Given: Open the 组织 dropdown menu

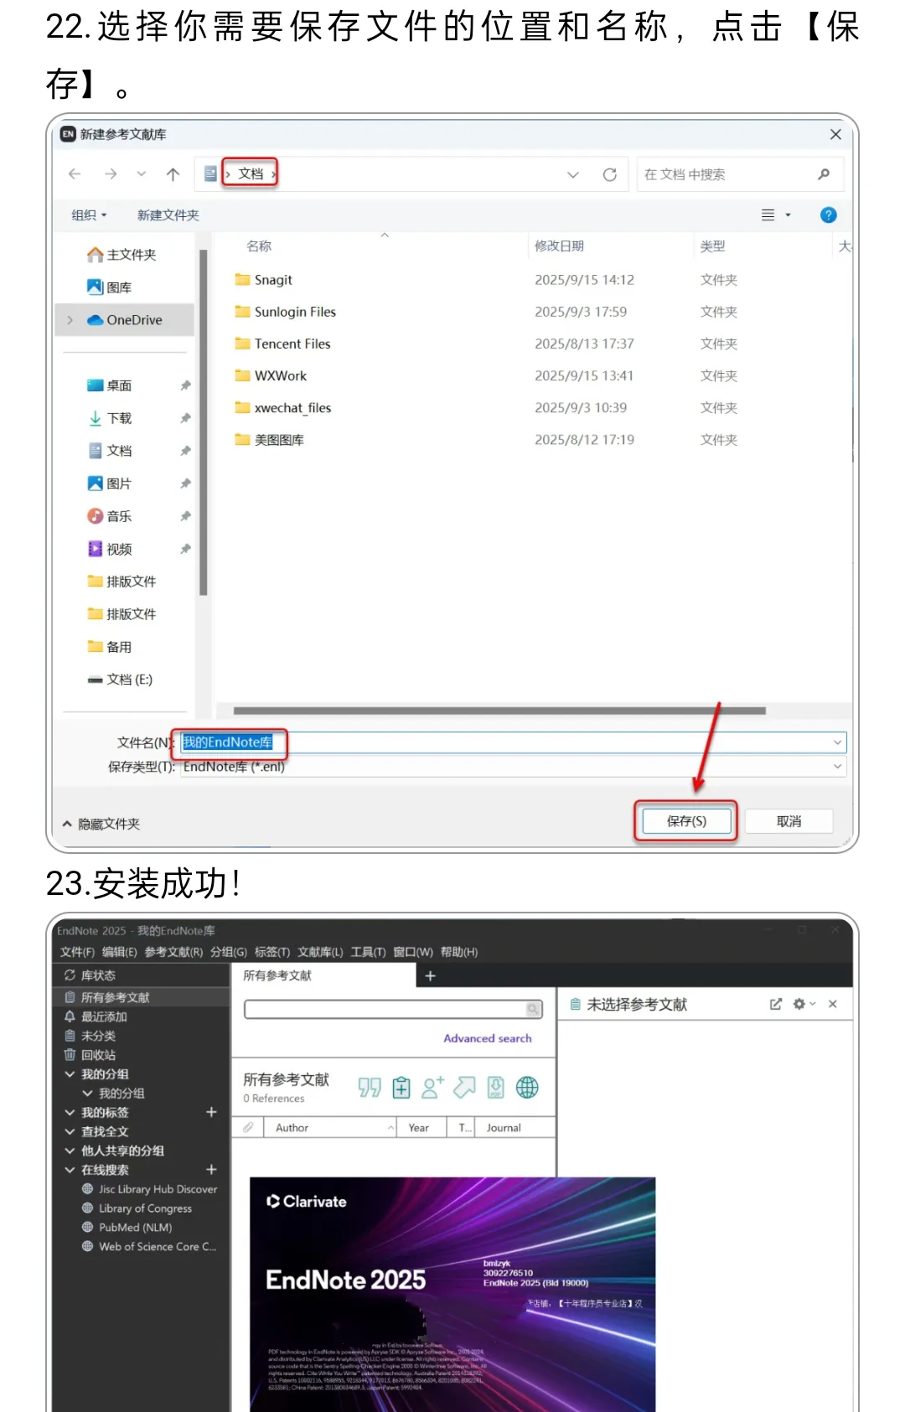Looking at the screenshot, I should coord(90,215).
